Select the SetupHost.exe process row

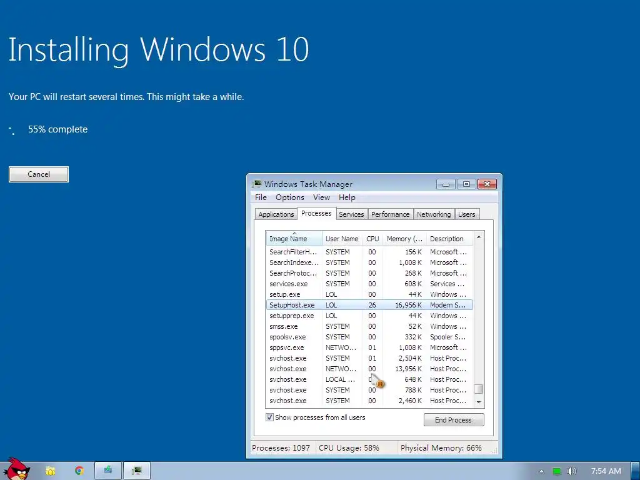369,305
